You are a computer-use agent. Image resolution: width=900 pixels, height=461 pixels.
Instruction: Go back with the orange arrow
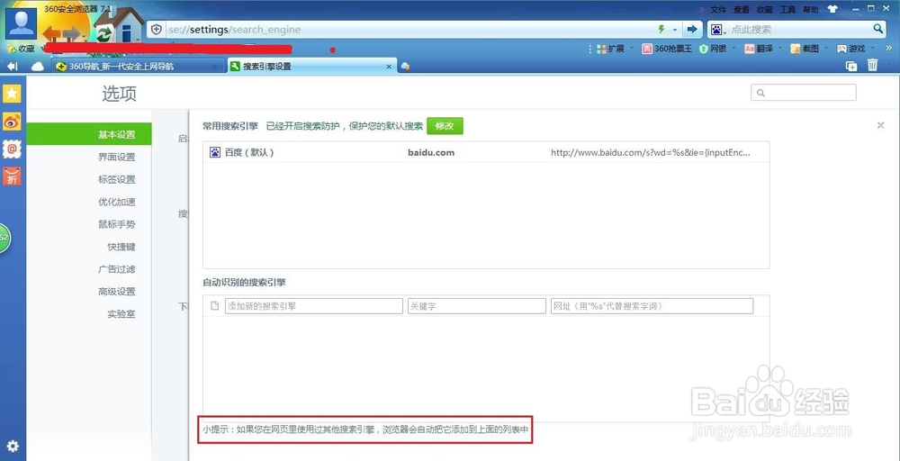(x=52, y=33)
